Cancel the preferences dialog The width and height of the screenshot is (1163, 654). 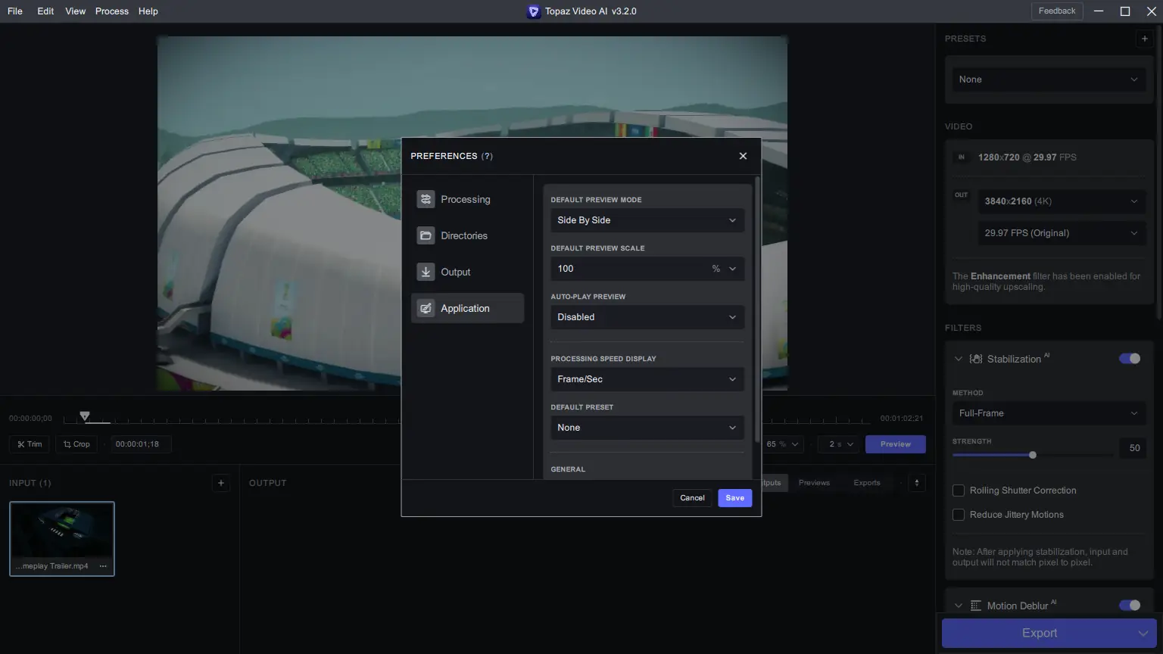click(x=691, y=497)
